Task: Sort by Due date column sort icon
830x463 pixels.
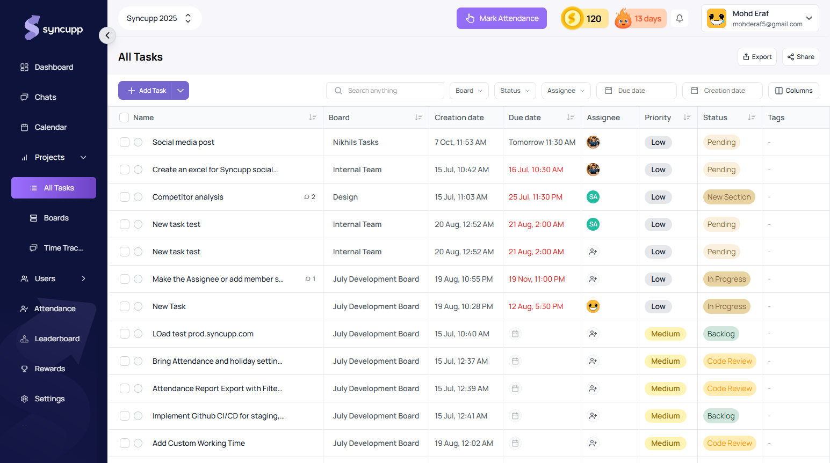Action: click(571, 117)
